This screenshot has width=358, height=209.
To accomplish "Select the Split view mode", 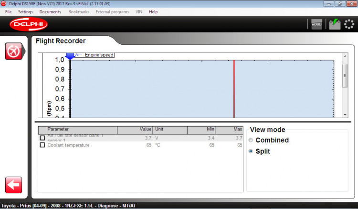I will [251, 151].
